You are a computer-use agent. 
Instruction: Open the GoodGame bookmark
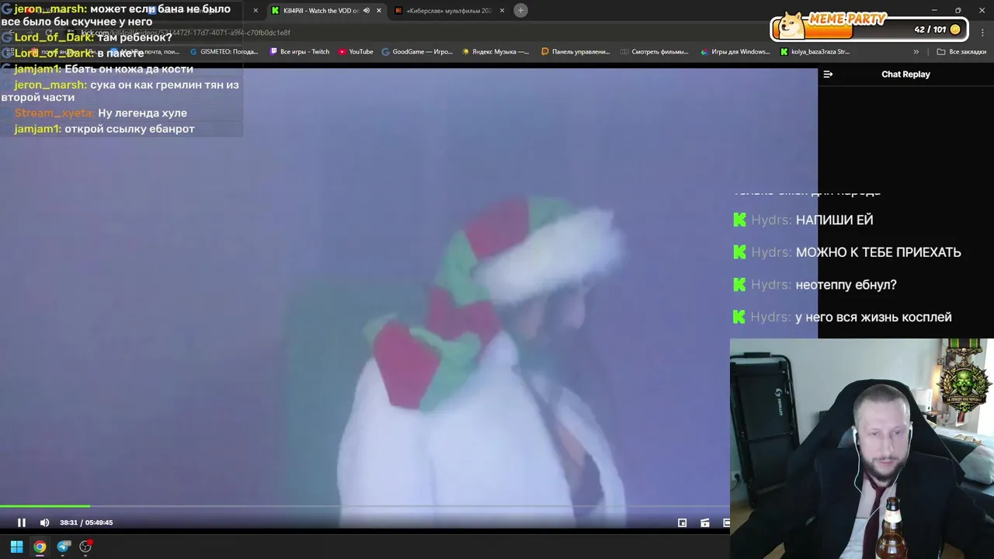click(417, 52)
